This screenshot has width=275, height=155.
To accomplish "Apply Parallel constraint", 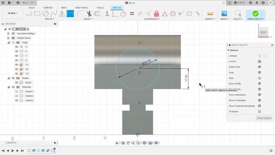I will (140, 14).
